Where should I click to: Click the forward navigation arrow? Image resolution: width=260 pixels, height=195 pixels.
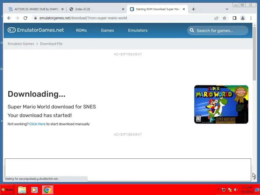click(x=17, y=18)
